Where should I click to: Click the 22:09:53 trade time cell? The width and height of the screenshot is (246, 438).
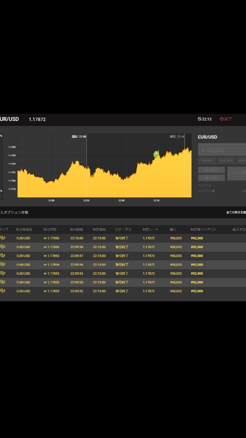[x=77, y=282]
